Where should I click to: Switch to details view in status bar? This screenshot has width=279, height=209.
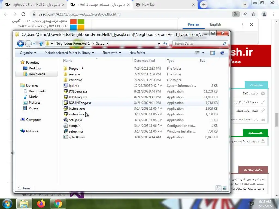[219, 188]
